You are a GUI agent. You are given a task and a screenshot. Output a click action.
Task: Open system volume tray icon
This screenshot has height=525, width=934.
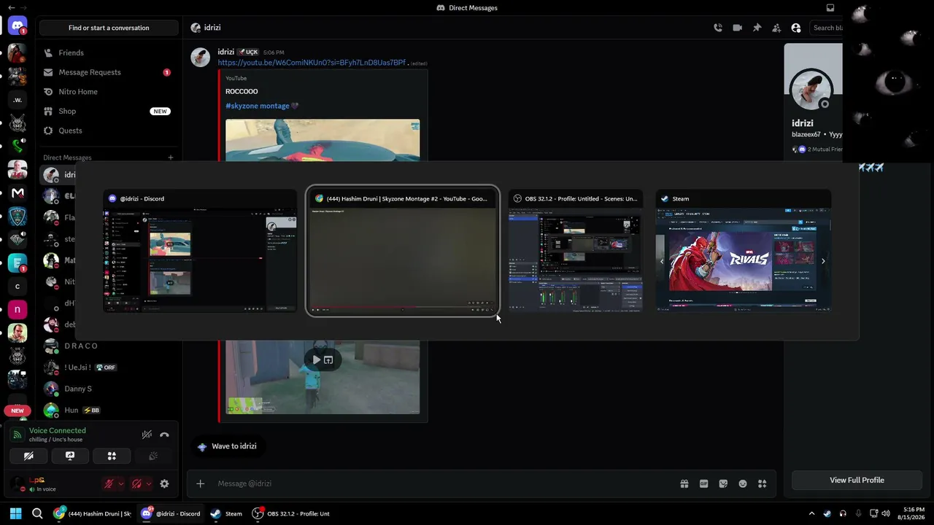886,513
